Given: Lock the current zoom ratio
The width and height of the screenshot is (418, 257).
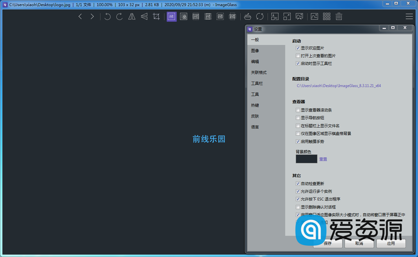Looking at the screenshot, I should pyautogui.click(x=184, y=16).
